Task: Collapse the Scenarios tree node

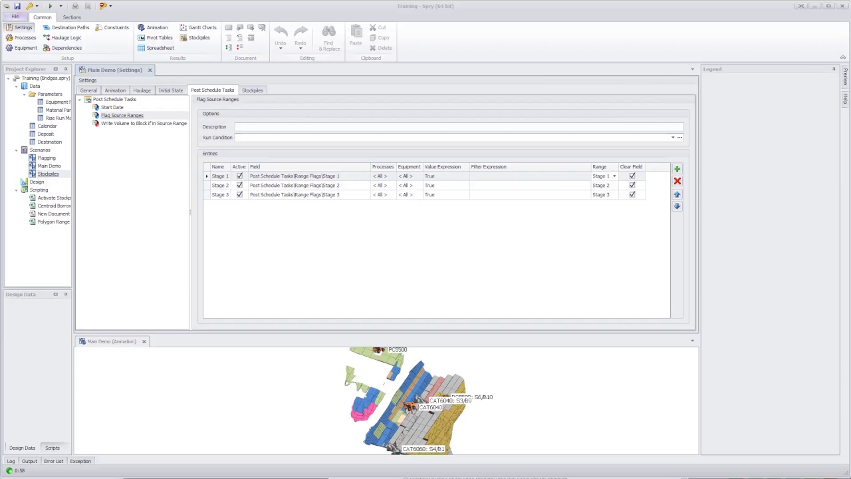Action: pyautogui.click(x=17, y=150)
